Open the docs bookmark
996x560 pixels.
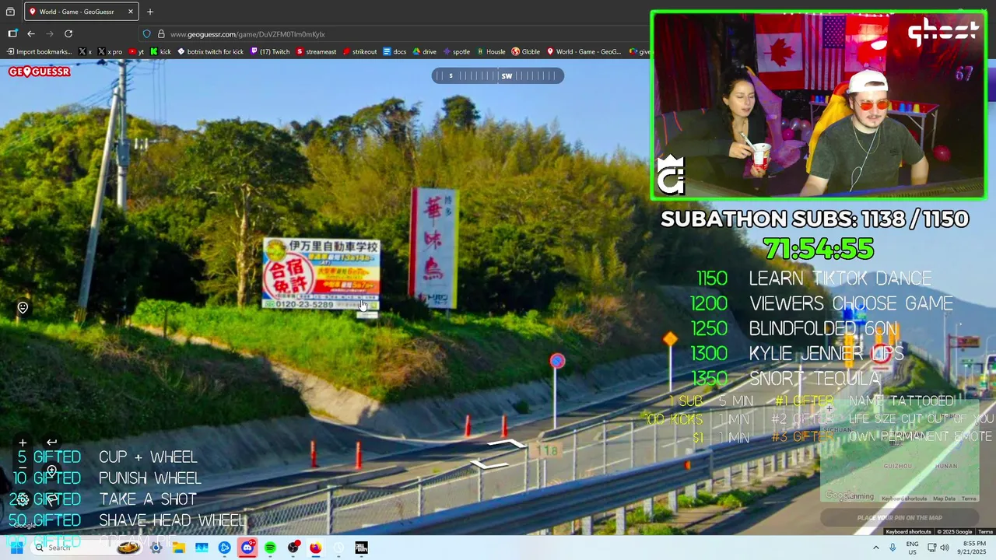[395, 52]
